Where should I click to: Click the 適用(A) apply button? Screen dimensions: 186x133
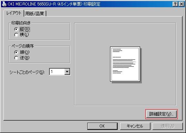pyautogui.click(x=167, y=126)
